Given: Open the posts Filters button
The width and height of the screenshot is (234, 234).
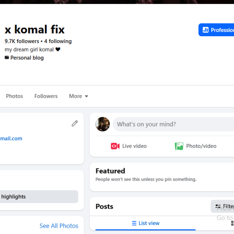Looking at the screenshot, I should (x=222, y=206).
